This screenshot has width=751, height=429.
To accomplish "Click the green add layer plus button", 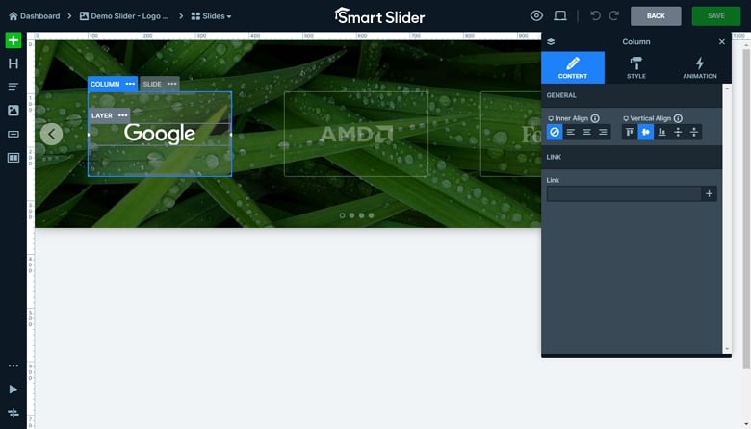I will click(x=13, y=40).
